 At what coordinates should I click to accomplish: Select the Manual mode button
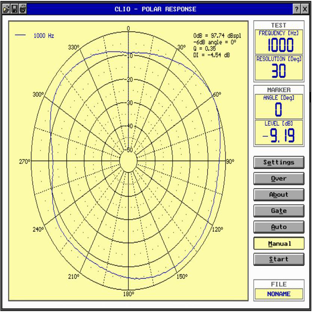pos(279,243)
